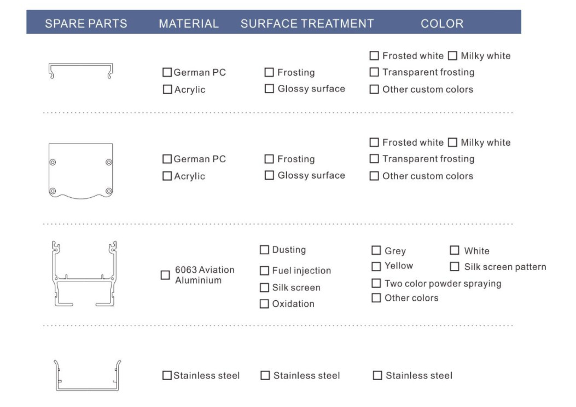This screenshot has width=576, height=407.
Task: Check the Stainless steel material box
Action: click(167, 375)
